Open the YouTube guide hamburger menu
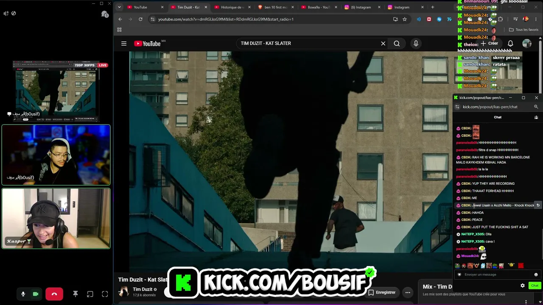Screen dimensions: 543x305 (124, 44)
